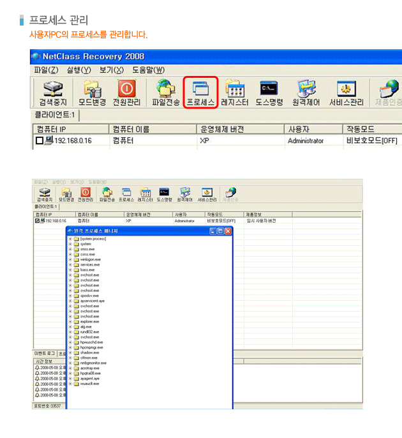The image size is (402, 438).
Task: Click 레지스터 icon in large upper toolbar
Action: coord(235,93)
